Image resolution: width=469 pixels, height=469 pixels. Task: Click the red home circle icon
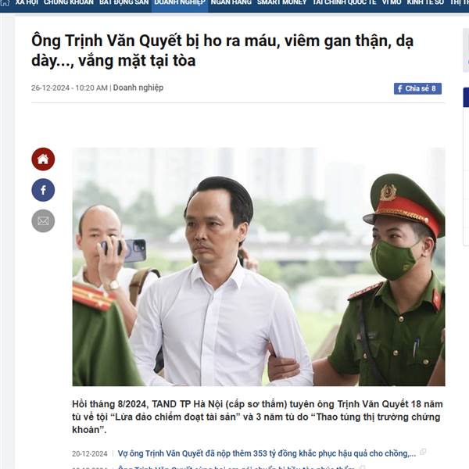tap(43, 159)
